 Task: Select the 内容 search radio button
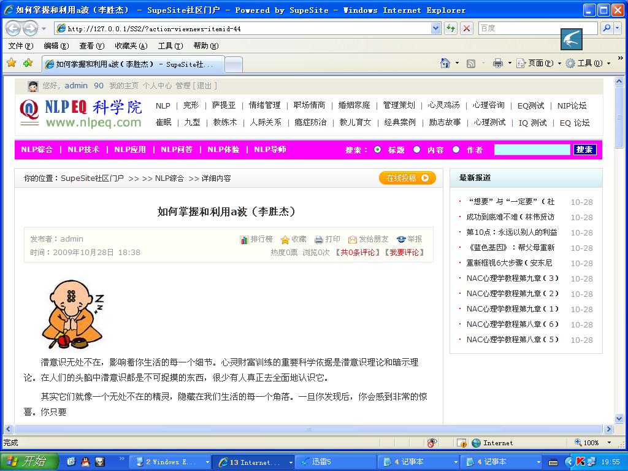(x=416, y=150)
